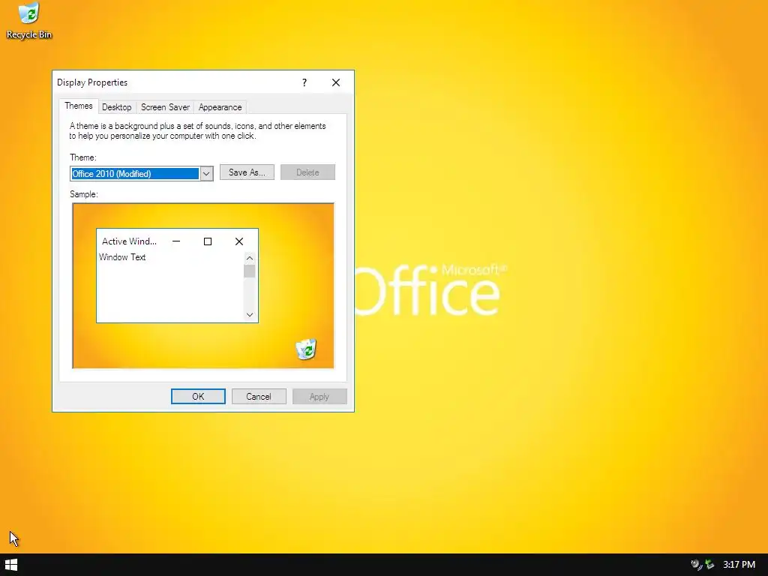Open the Recycle Bin desktop icon
Image resolution: width=768 pixels, height=576 pixels.
click(x=29, y=20)
